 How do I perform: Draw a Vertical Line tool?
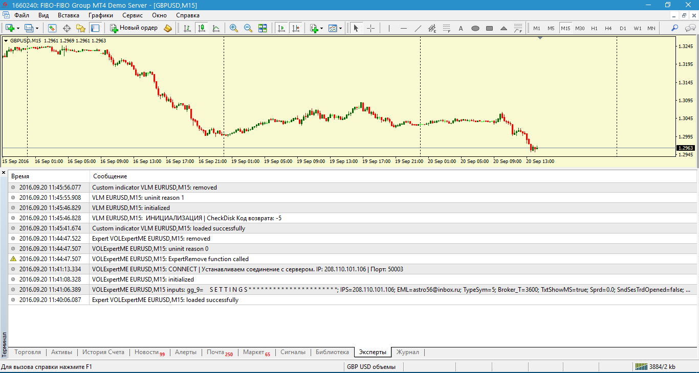click(389, 28)
